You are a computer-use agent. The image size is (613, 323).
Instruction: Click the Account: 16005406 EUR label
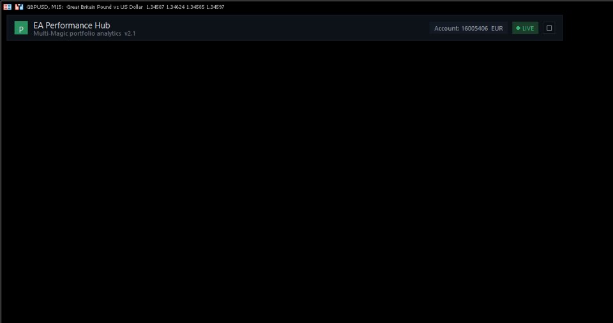[x=468, y=28]
